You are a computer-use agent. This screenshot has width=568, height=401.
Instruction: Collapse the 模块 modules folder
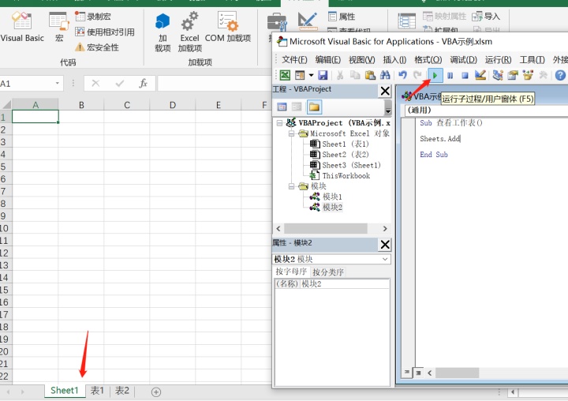pyautogui.click(x=291, y=186)
